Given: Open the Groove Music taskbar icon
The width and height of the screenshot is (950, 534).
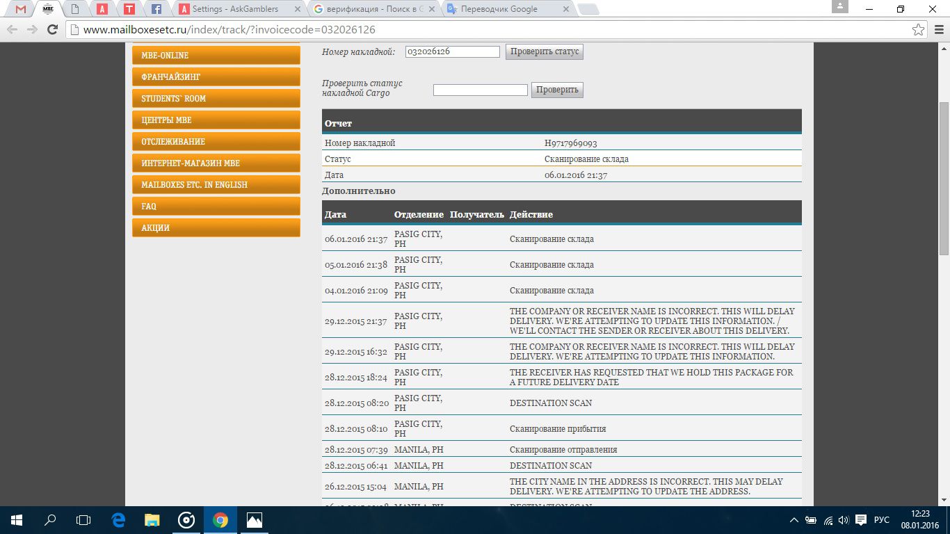Looking at the screenshot, I should click(x=186, y=520).
